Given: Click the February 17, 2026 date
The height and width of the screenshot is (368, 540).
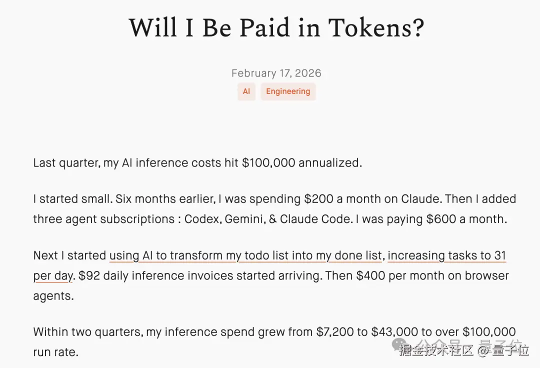Looking at the screenshot, I should 276,73.
